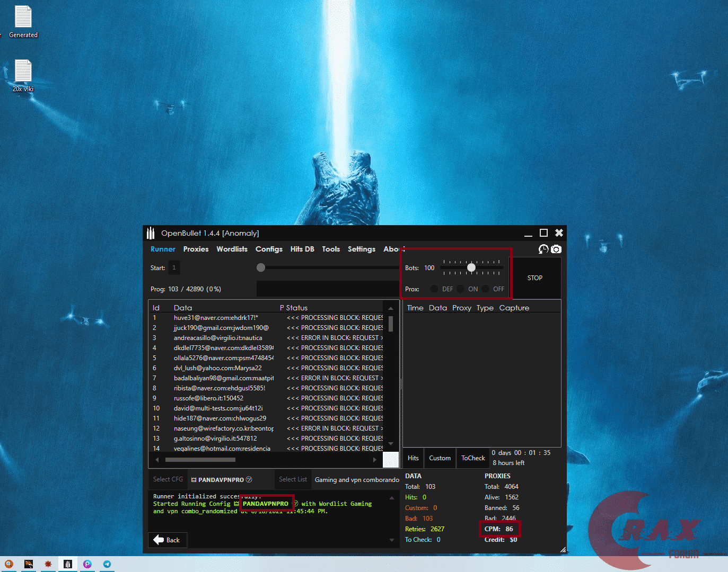
Task: Click the log panel scroll-up arrow
Action: (x=392, y=498)
